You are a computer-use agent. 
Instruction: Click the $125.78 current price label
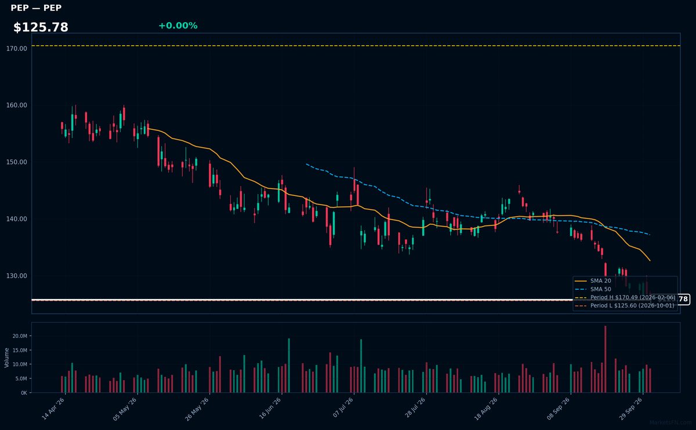41,27
